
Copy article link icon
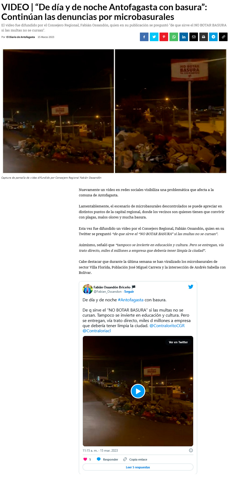pyautogui.click(x=223, y=37)
